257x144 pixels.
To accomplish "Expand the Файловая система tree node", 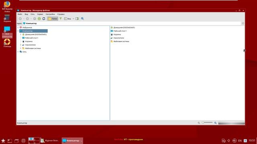I will 20,48.
